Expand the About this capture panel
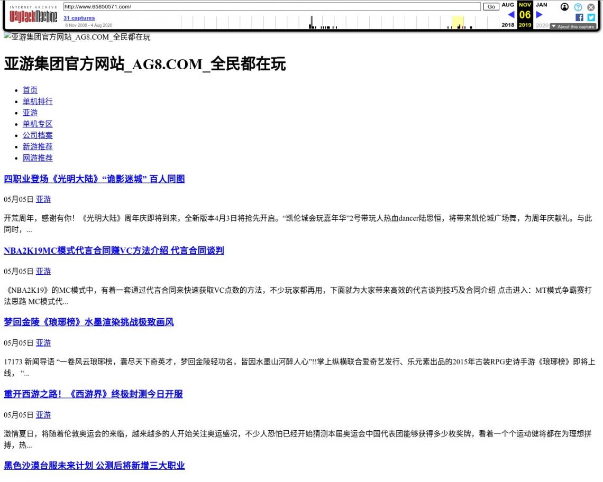This screenshot has width=603, height=482. [x=573, y=26]
